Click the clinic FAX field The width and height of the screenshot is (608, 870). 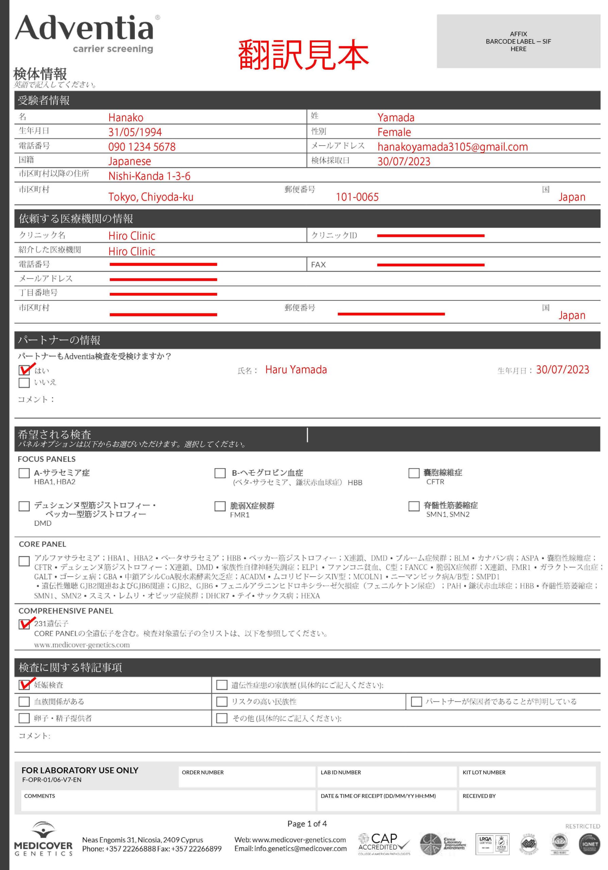pos(431,265)
